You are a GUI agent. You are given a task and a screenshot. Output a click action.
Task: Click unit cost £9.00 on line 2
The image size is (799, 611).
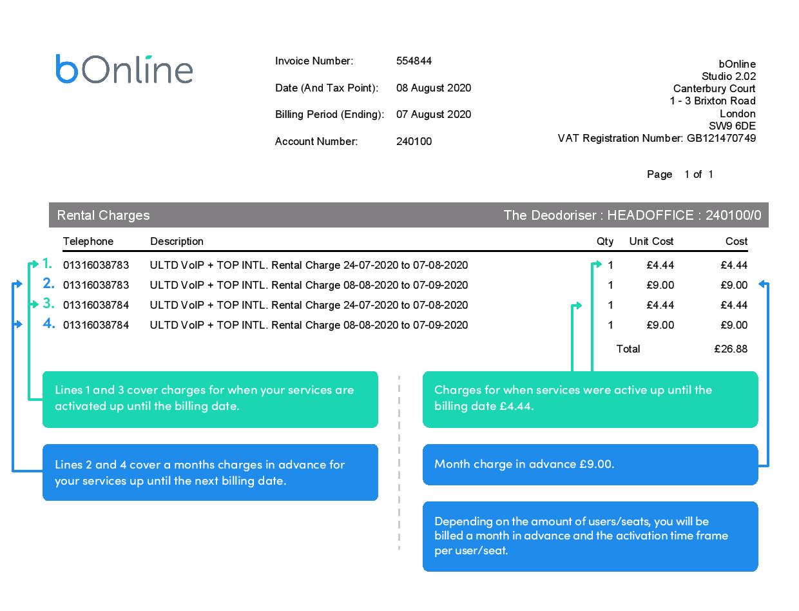[x=660, y=286]
